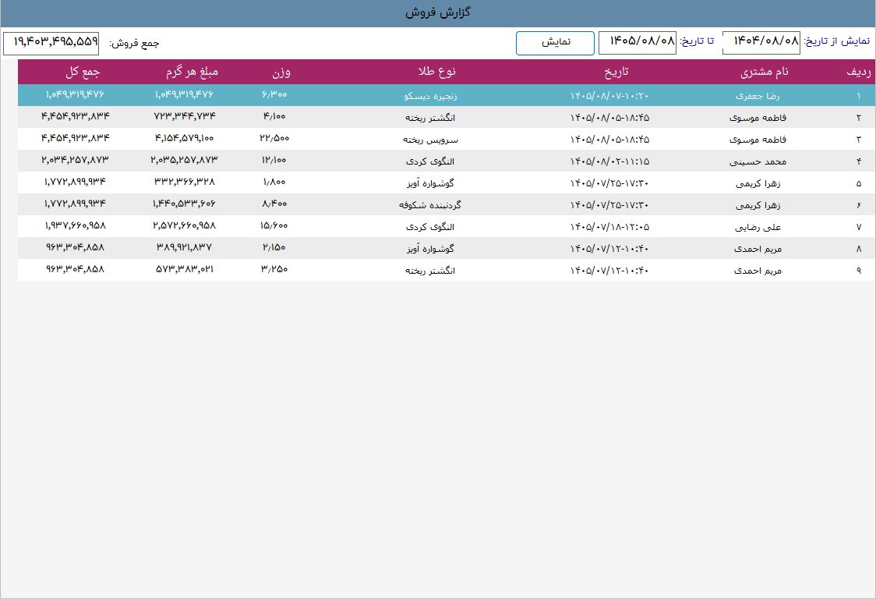The image size is (876, 599).
Task: Click the 'وزن' column header
Action: (281, 72)
